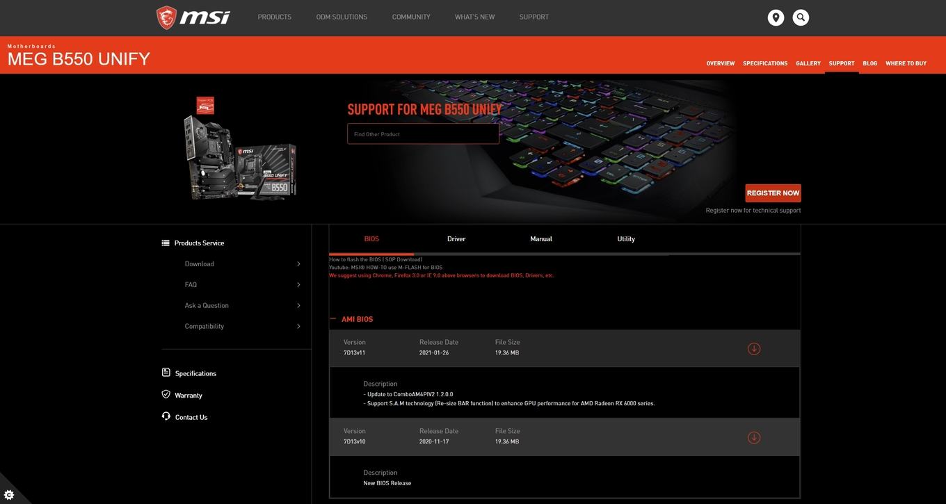946x504 pixels.
Task: Click the Specifications document icon
Action: [166, 373]
